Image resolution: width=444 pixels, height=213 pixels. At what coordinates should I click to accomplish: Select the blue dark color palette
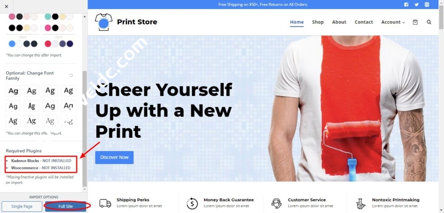(23, 44)
